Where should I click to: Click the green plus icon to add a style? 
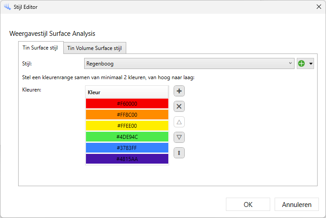click(302, 64)
